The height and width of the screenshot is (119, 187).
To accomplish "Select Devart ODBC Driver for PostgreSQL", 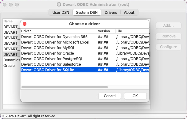I will click(x=85, y=59).
